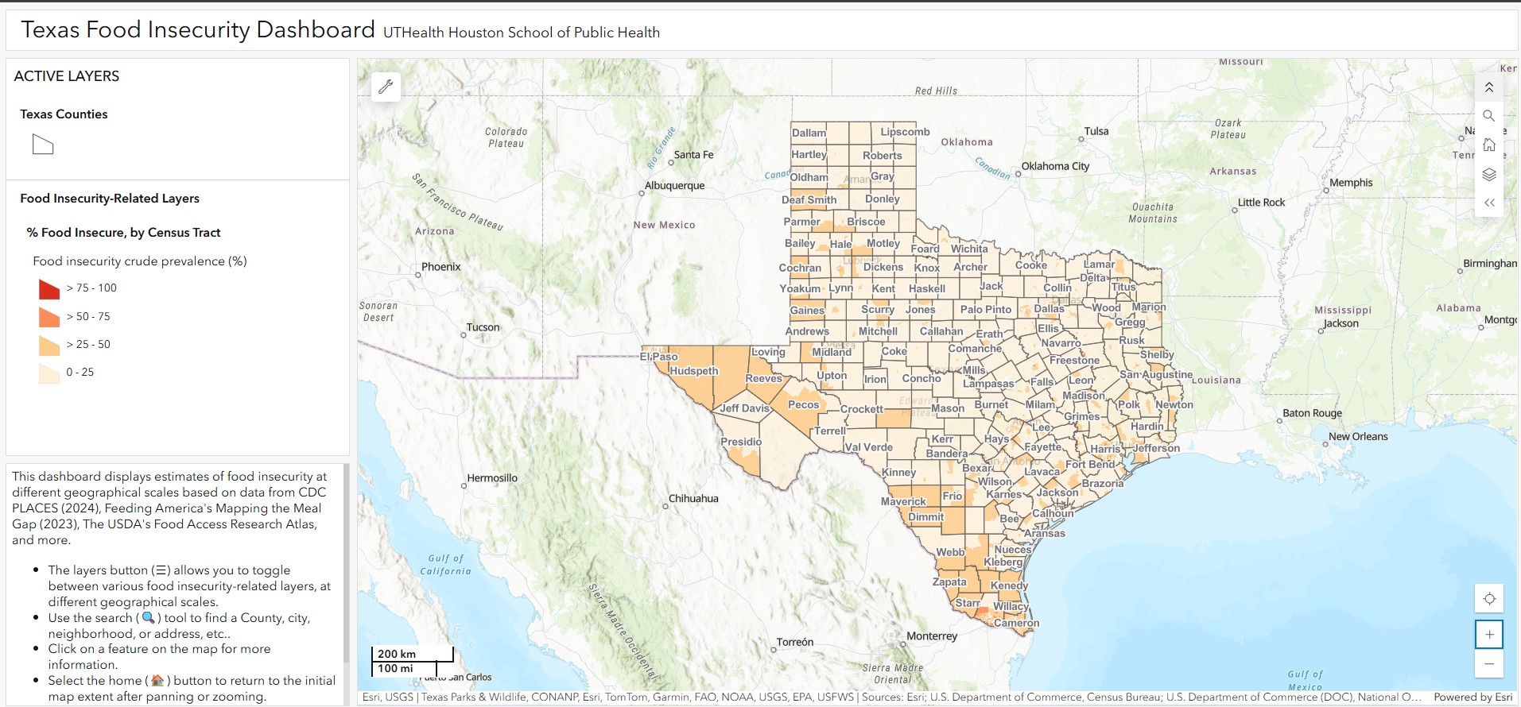Image resolution: width=1521 pixels, height=707 pixels.
Task: Click the Powered by Esri link
Action: tap(1472, 697)
